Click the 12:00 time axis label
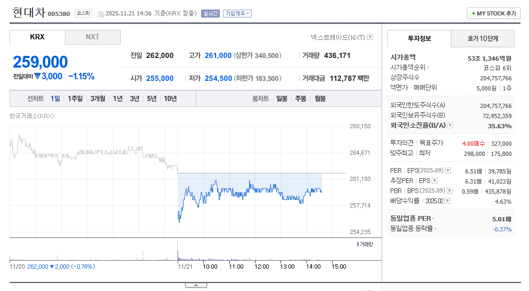Viewport: 529px width, 291px height. (262, 267)
